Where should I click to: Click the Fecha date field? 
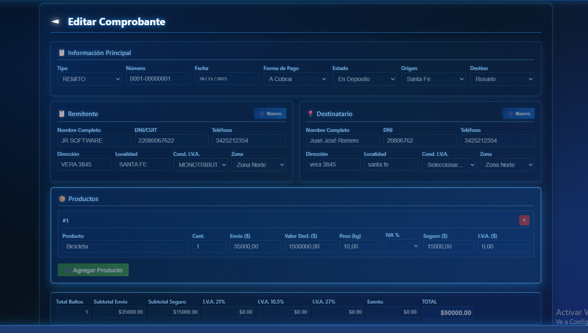click(227, 79)
